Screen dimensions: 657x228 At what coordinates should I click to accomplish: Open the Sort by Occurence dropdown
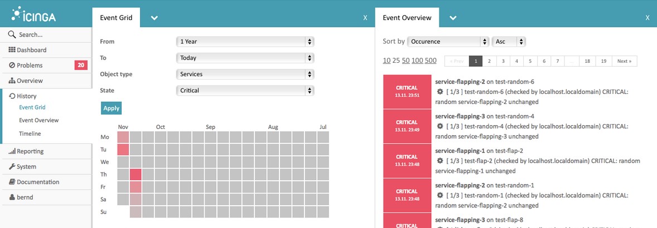[445, 42]
